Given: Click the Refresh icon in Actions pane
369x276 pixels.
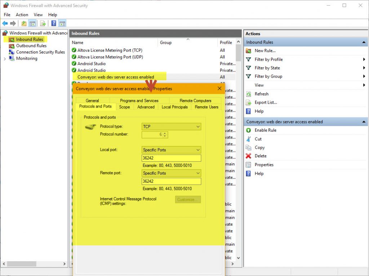Looking at the screenshot, I should 249,94.
